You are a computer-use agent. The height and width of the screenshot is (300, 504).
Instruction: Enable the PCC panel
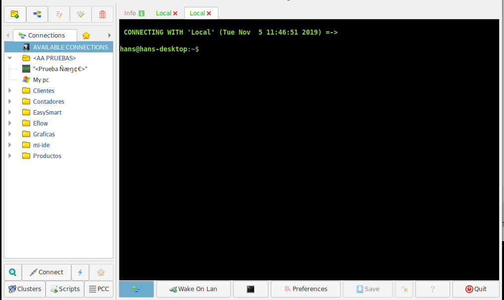tap(99, 289)
